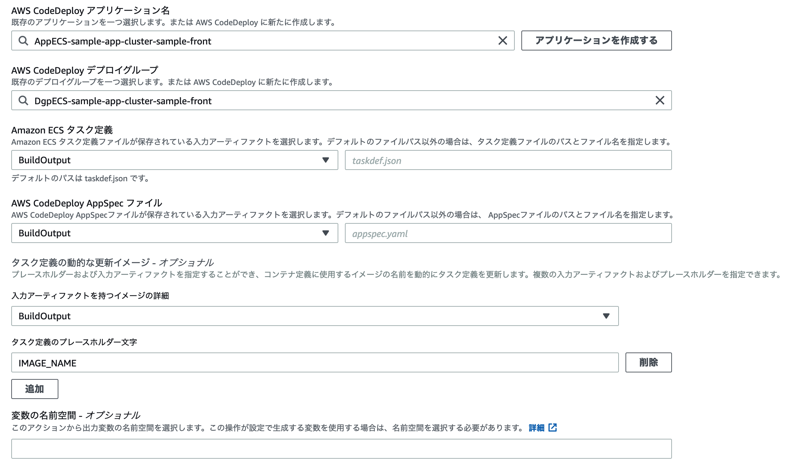The width and height of the screenshot is (794, 468).
Task: Click アプリケーションを作成する button
Action: pyautogui.click(x=596, y=40)
